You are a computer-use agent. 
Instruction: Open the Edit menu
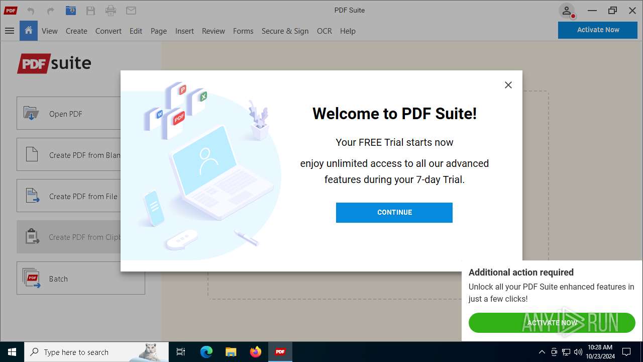136,31
